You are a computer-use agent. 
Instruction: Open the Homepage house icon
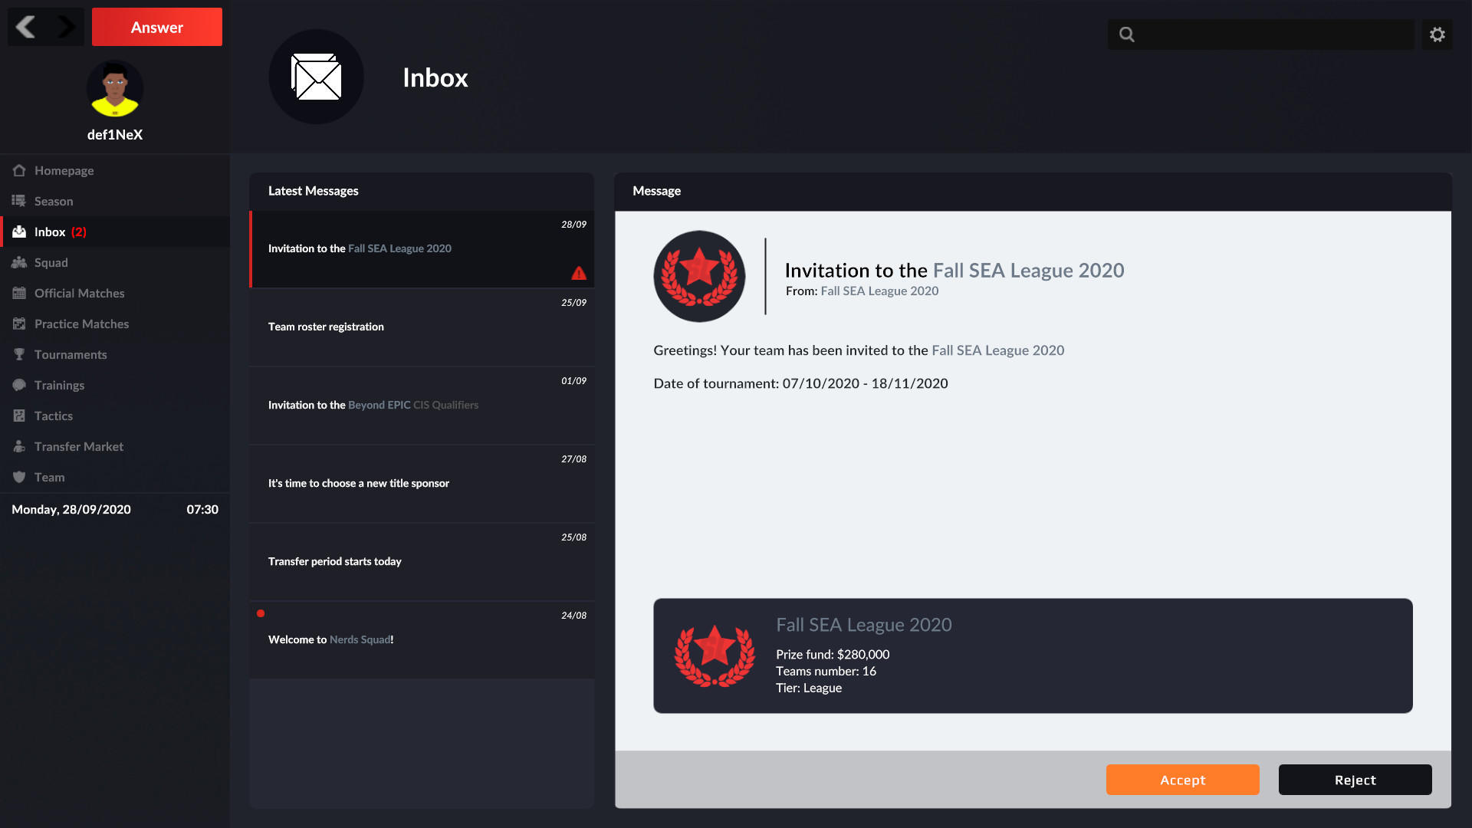coord(19,170)
